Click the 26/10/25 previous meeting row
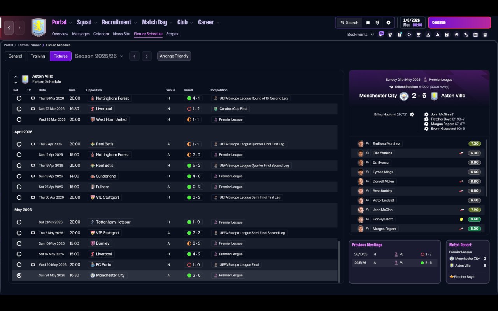This screenshot has width=498, height=311. click(395, 254)
